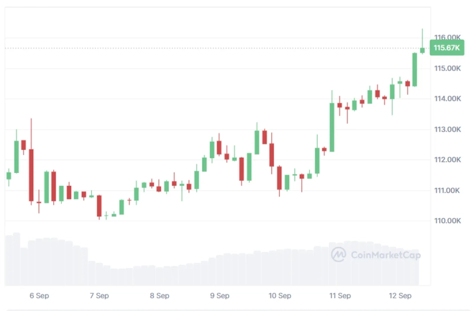The height and width of the screenshot is (311, 474).
Task: Select the 6 Sep date label
Action: point(39,296)
